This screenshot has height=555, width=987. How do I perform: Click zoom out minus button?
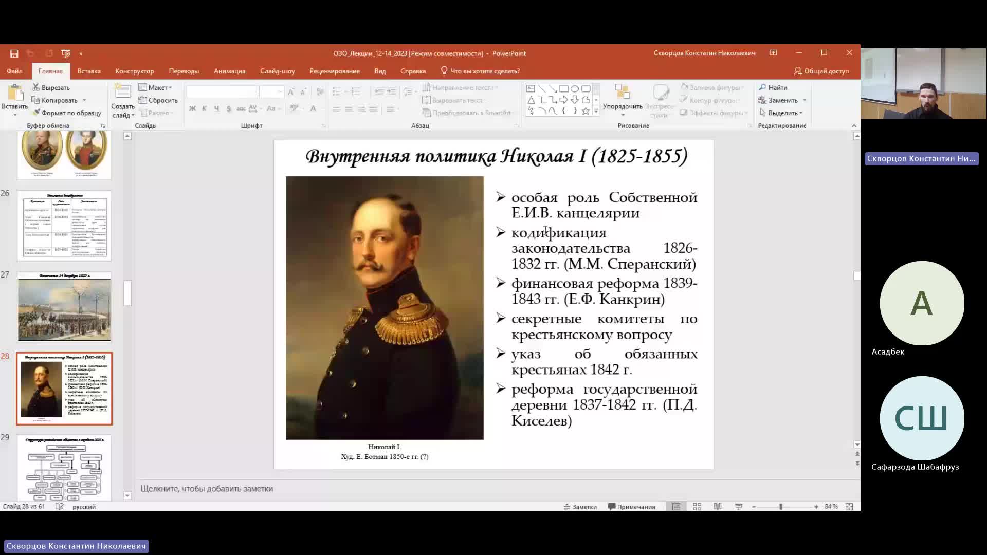pyautogui.click(x=754, y=507)
